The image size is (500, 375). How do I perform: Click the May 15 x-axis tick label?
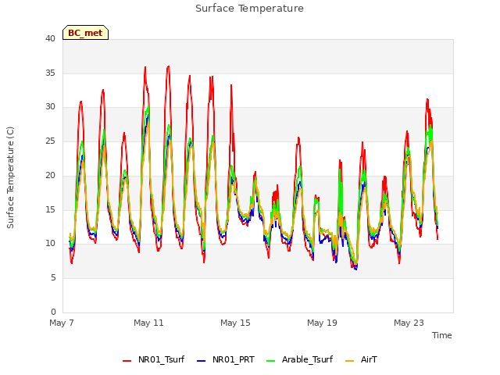point(235,323)
